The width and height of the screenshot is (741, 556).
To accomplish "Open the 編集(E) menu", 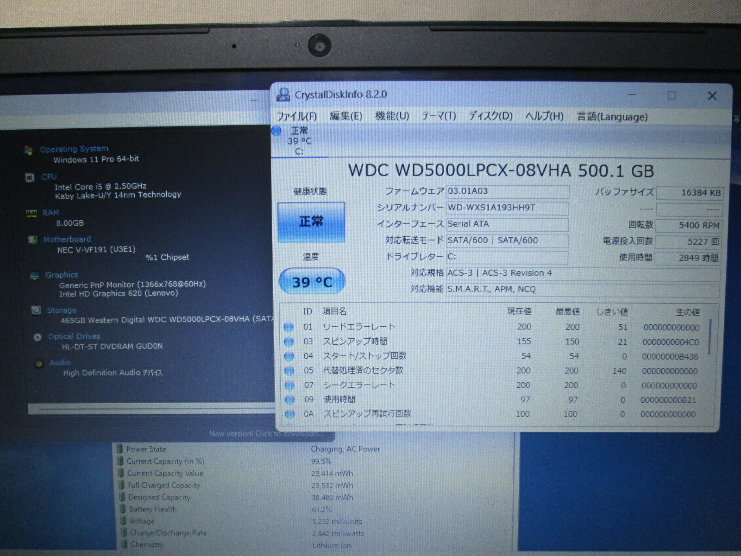I will pyautogui.click(x=346, y=116).
